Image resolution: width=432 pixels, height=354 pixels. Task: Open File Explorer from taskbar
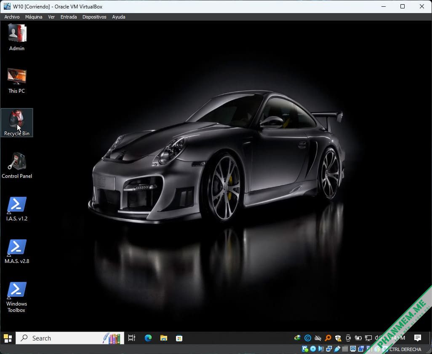pos(164,338)
